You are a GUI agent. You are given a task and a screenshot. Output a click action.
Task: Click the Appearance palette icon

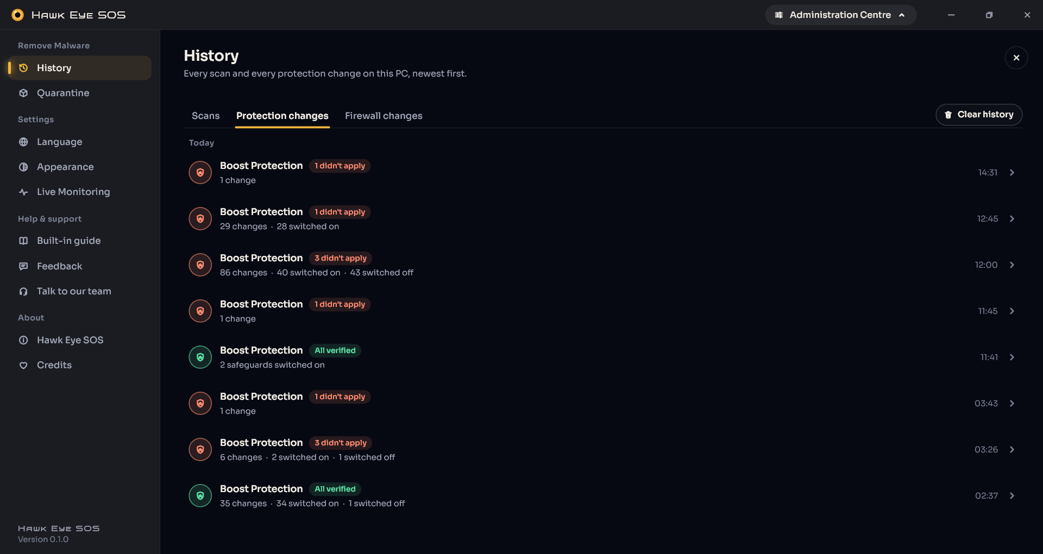tap(23, 167)
